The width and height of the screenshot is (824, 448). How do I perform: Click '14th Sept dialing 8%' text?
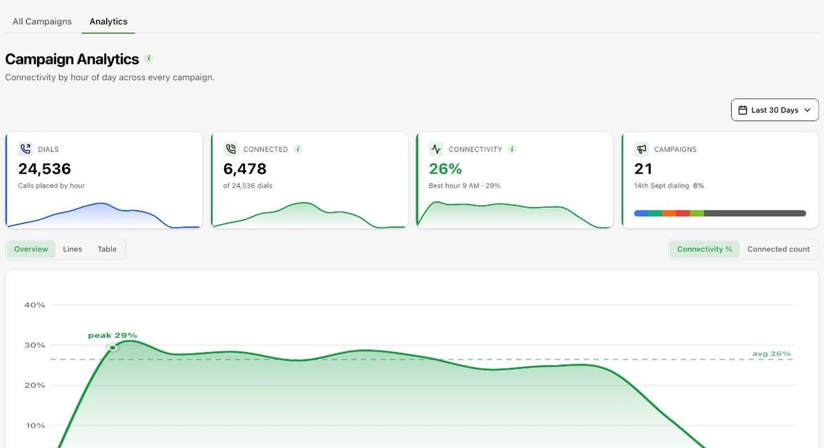click(669, 186)
